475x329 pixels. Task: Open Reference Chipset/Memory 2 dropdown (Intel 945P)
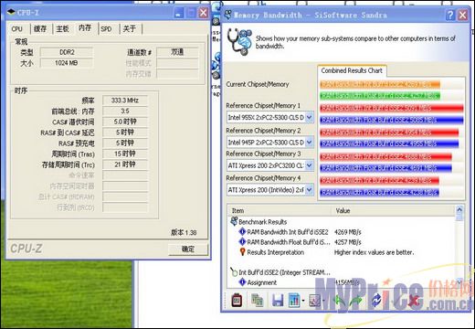pyautogui.click(x=309, y=142)
